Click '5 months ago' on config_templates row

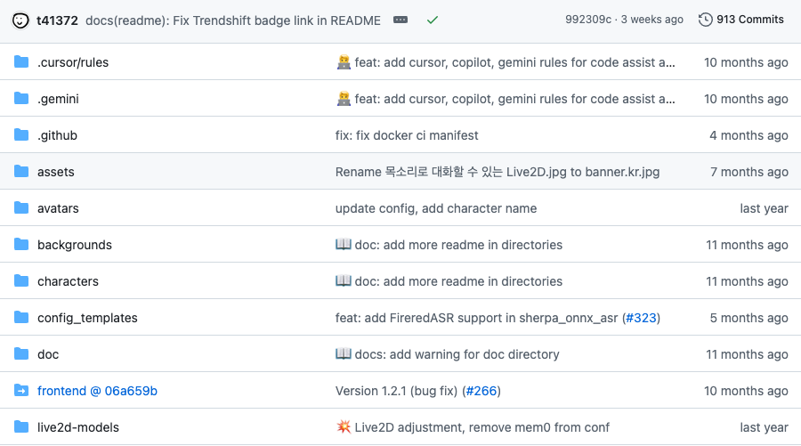pyautogui.click(x=748, y=318)
